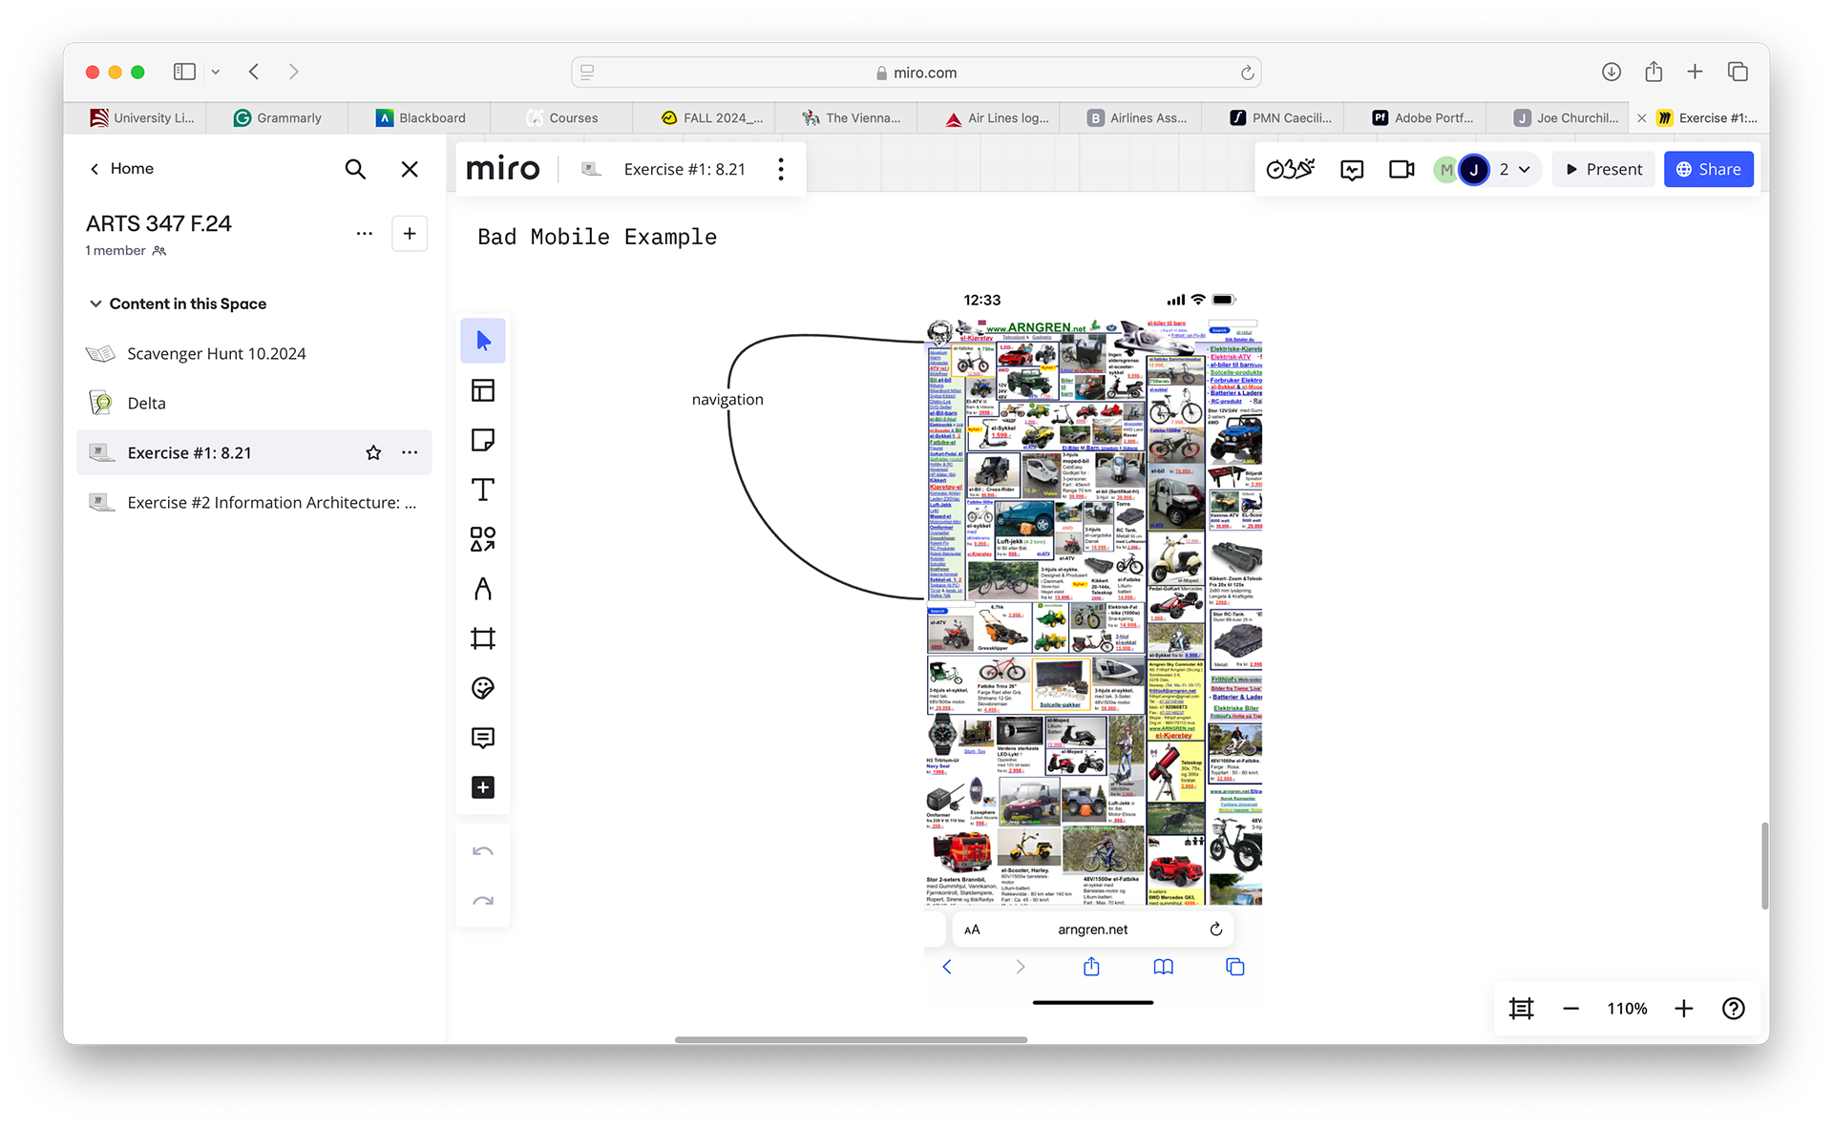Open the reactions and comments panel icon
This screenshot has height=1128, width=1833.
pos(1352,169)
